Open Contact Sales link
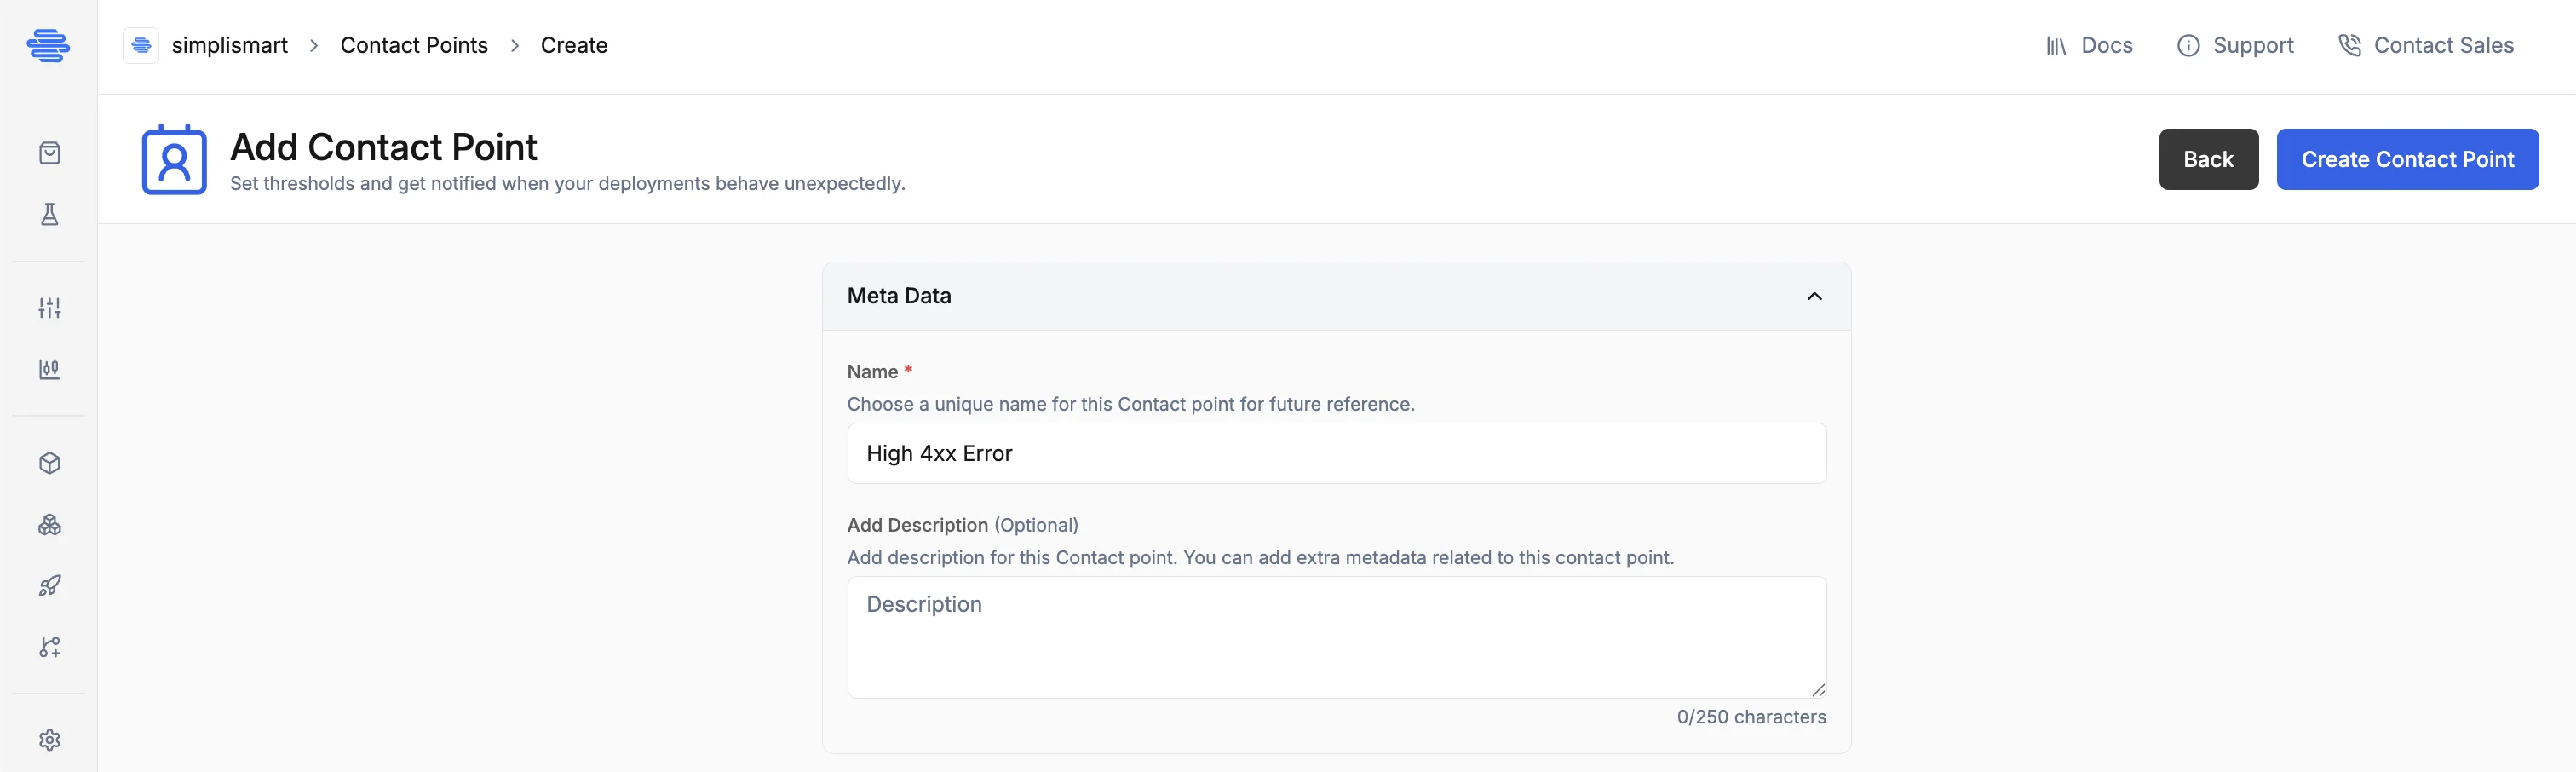2576x772 pixels. click(2426, 46)
